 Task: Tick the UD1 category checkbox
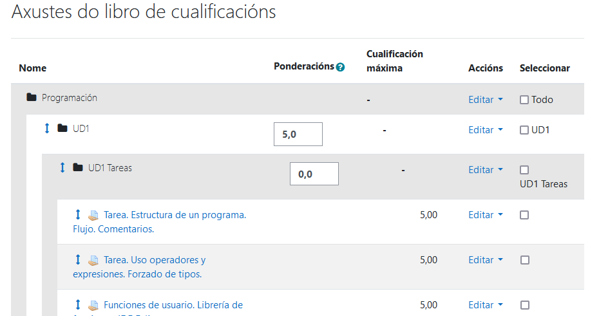[x=524, y=130]
